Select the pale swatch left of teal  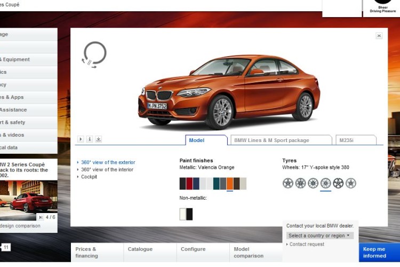[x=210, y=184]
